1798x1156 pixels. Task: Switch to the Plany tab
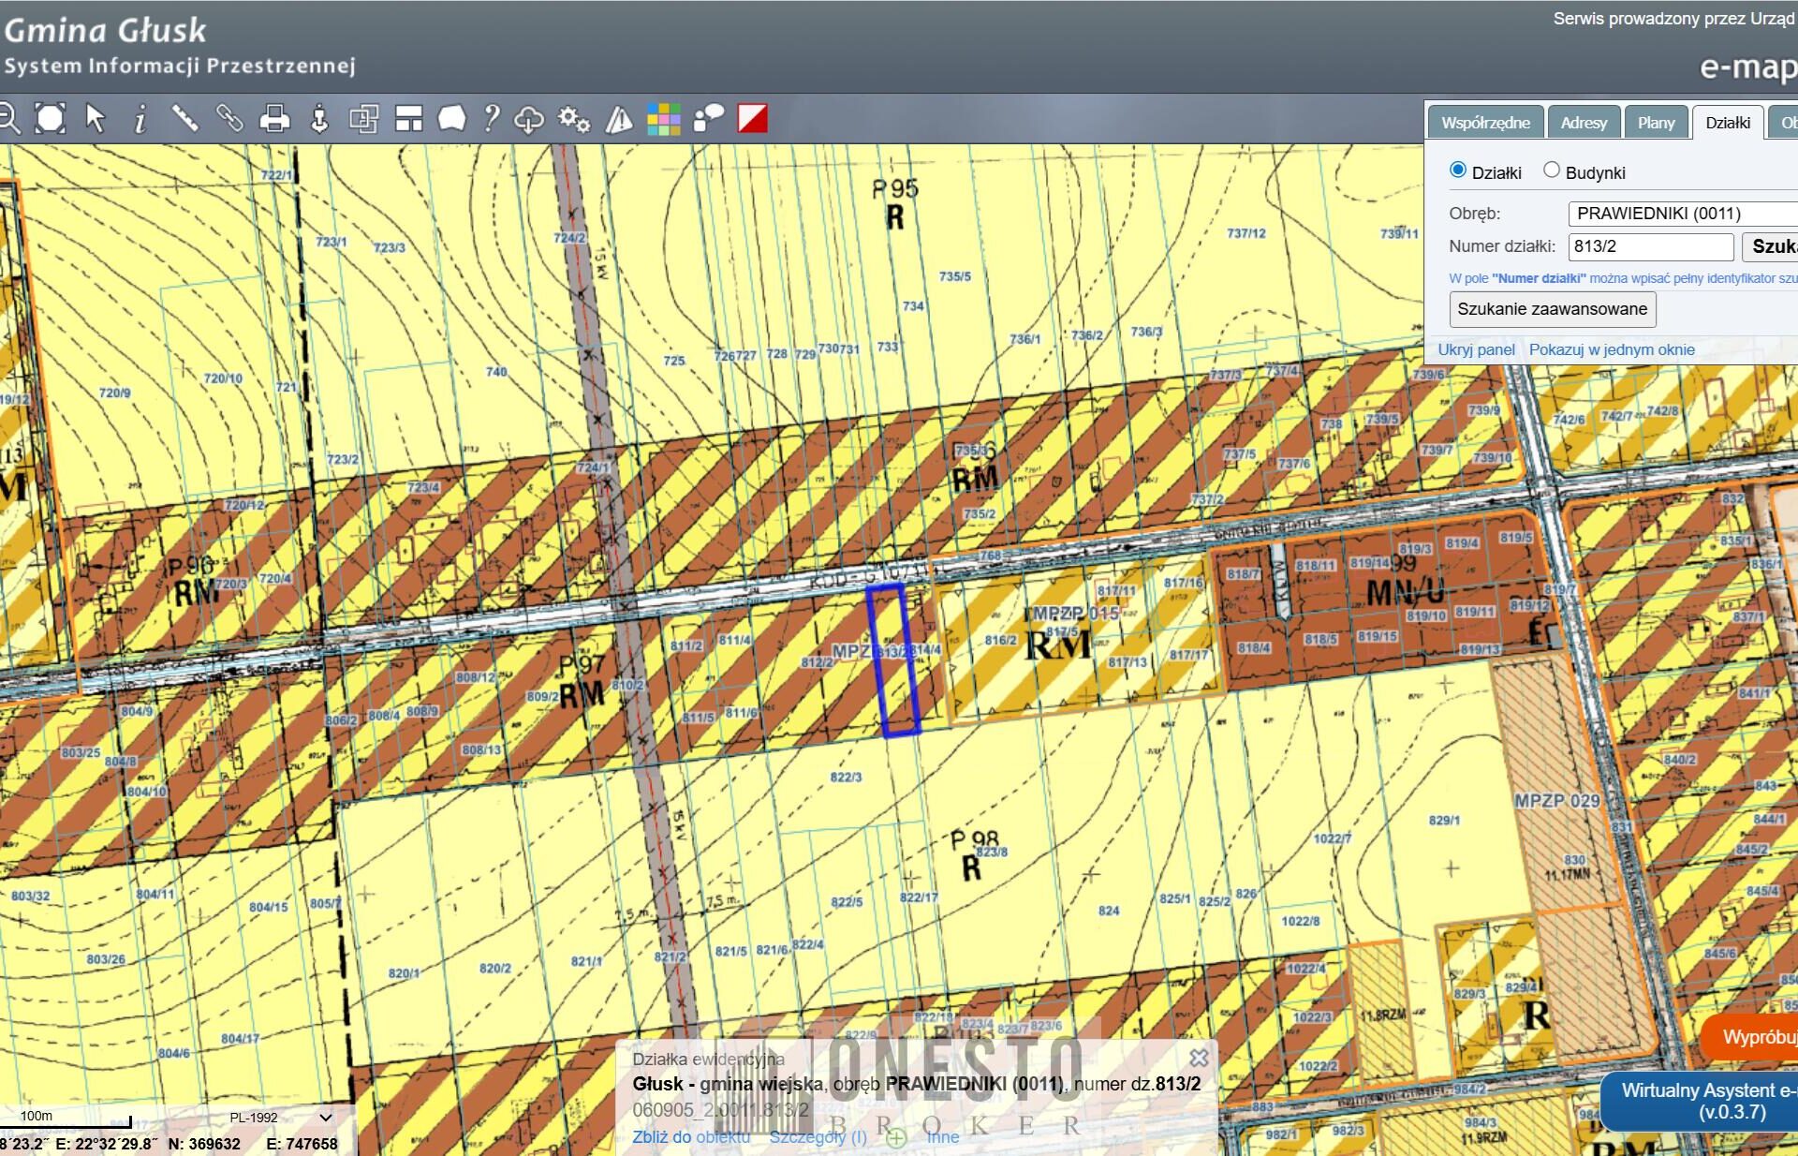point(1656,123)
